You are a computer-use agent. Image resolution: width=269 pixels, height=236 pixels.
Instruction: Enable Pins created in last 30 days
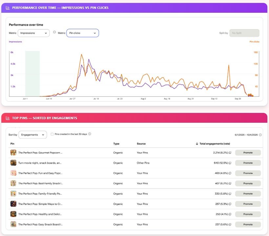pos(52,134)
